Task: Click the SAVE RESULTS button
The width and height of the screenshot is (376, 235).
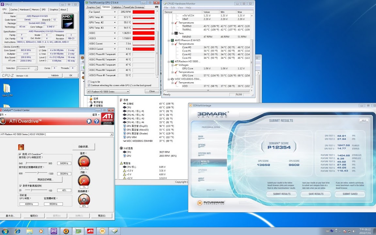Action: point(316,194)
